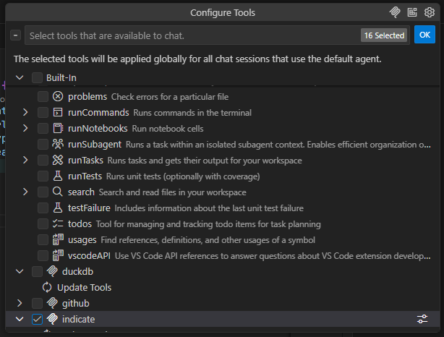Enable the vscodeAPI checkbox
The height and width of the screenshot is (337, 444).
pyautogui.click(x=43, y=255)
